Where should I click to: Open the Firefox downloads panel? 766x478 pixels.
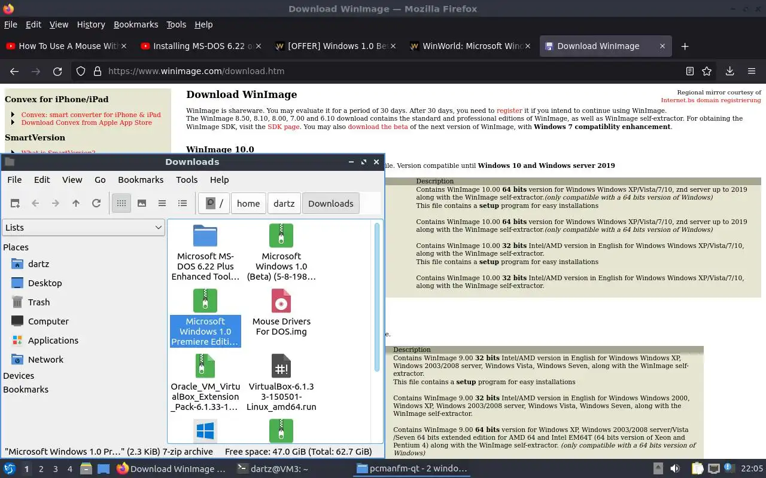click(729, 71)
